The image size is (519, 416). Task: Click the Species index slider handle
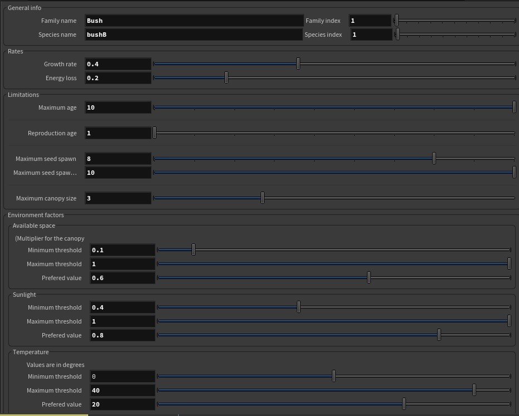tap(398, 35)
